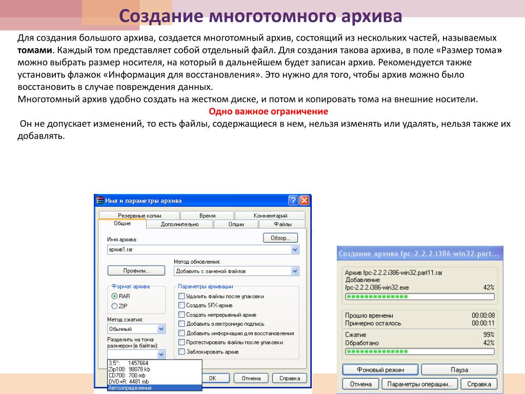Select Автоопределение in the size list
This screenshot has width=525, height=394.
click(155, 388)
